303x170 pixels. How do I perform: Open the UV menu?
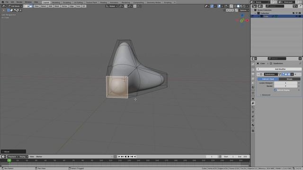click(84, 6)
